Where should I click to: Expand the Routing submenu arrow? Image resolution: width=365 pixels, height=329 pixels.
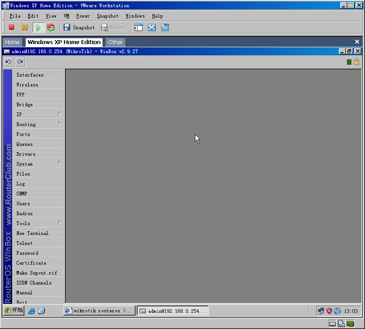pos(59,124)
